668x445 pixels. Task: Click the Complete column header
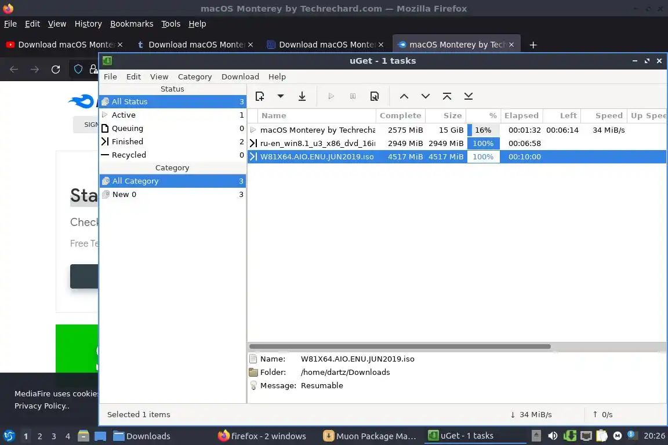coord(401,115)
